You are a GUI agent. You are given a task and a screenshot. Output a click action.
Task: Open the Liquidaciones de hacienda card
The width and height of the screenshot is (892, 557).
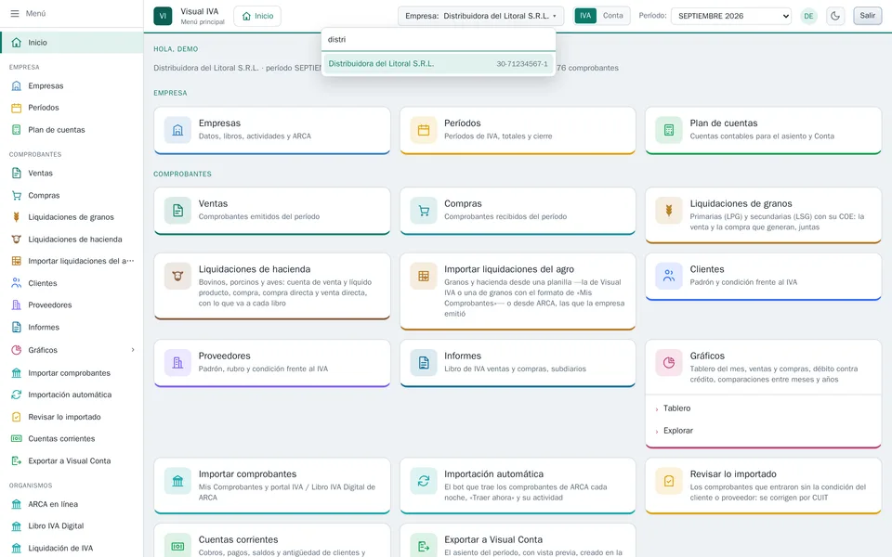[x=272, y=287]
